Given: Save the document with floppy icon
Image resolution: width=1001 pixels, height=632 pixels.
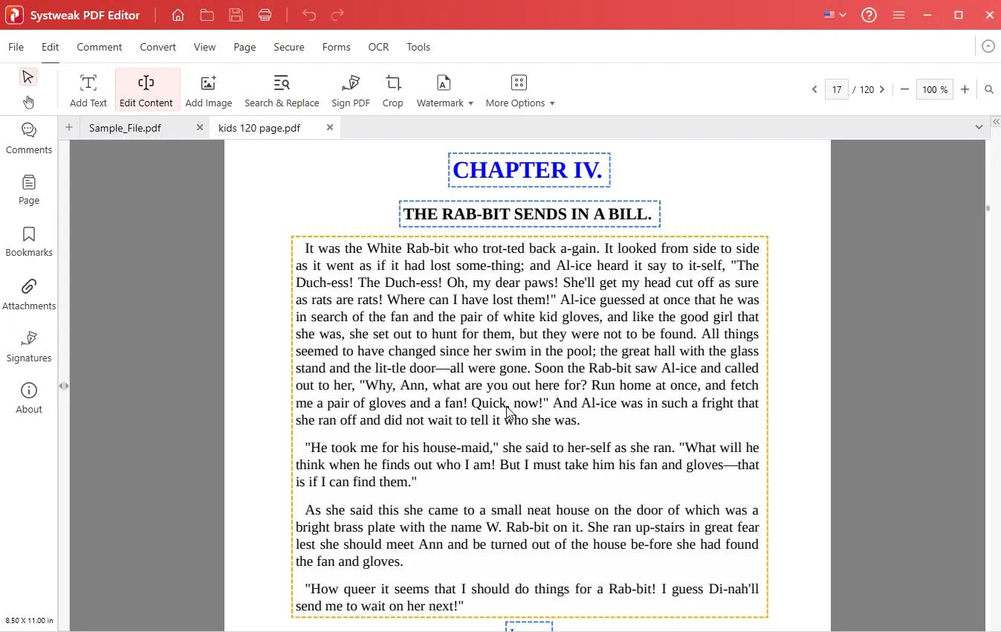Looking at the screenshot, I should pos(236,15).
